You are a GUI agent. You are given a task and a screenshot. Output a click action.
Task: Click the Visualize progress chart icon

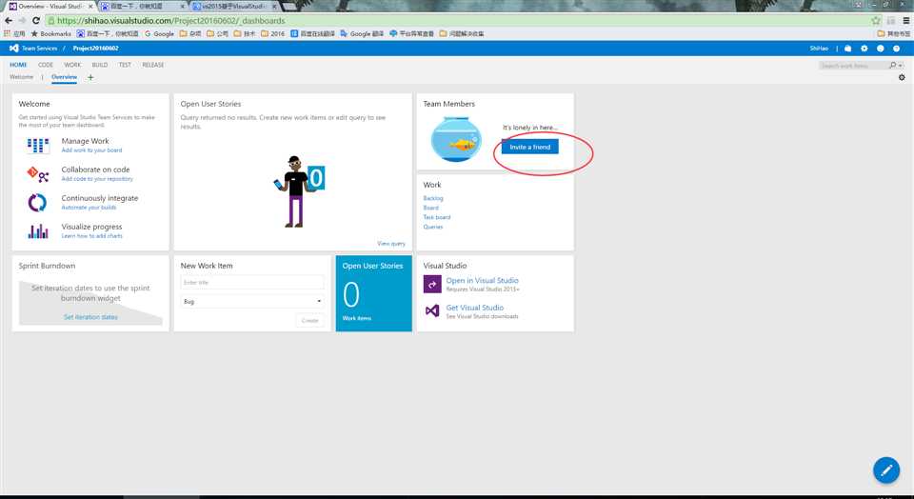[x=38, y=231]
